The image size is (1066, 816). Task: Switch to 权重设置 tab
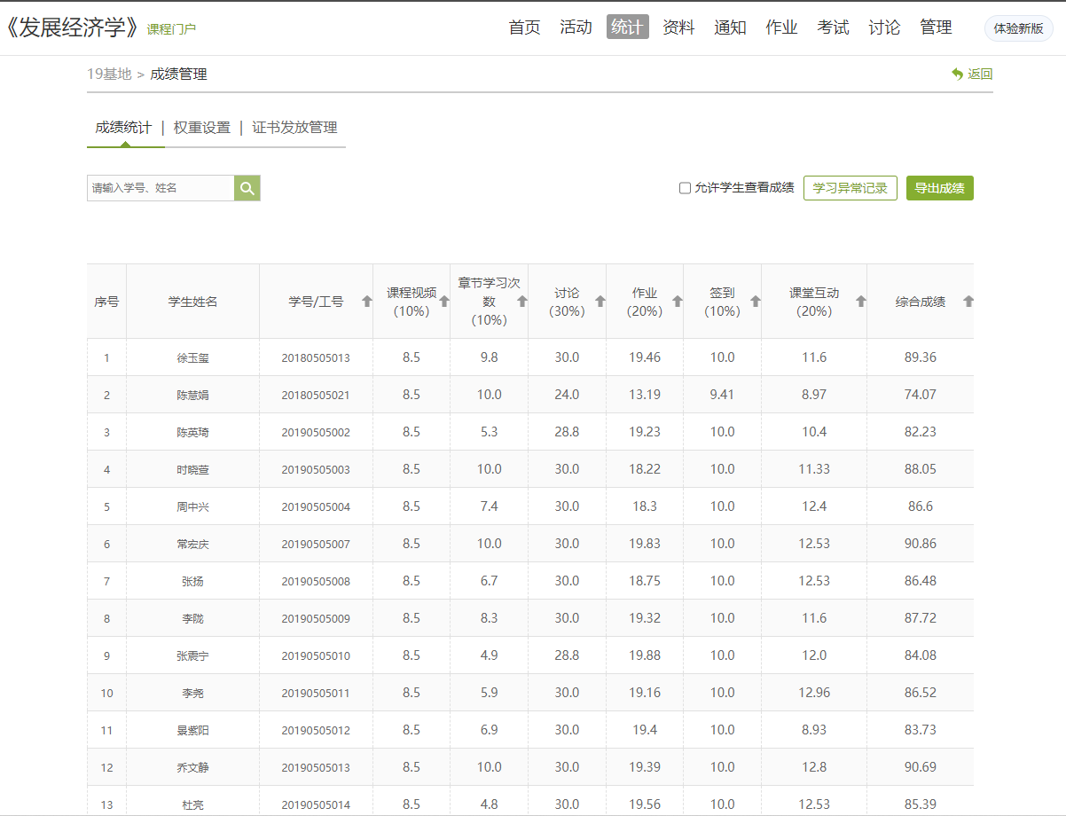click(202, 128)
